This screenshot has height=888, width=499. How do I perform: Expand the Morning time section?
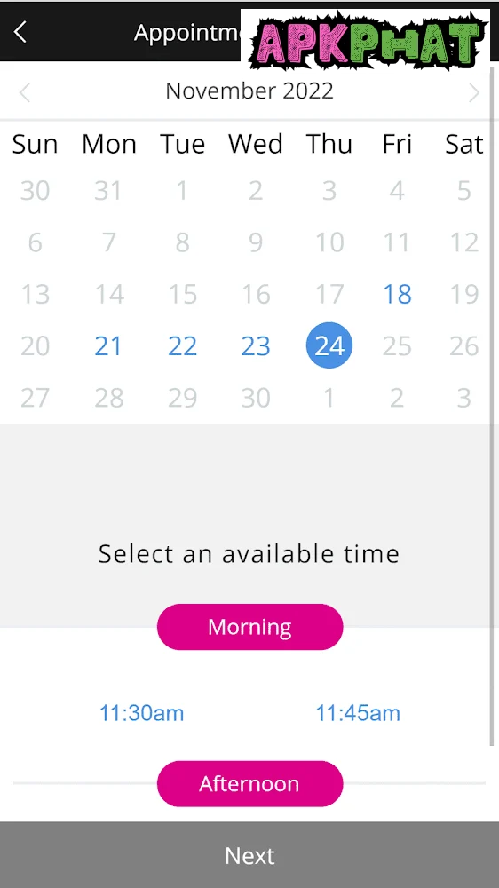(249, 627)
